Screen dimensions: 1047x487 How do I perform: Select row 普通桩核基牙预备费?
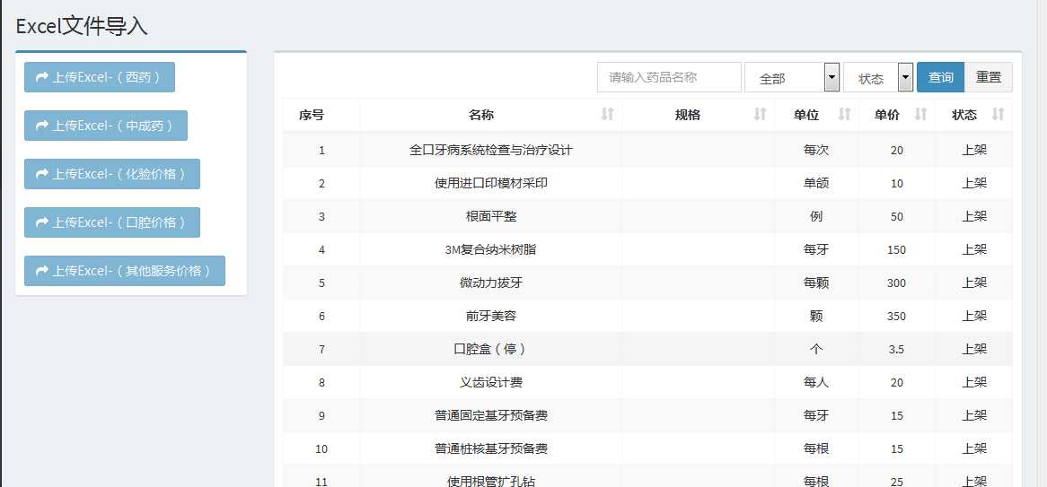coord(647,449)
